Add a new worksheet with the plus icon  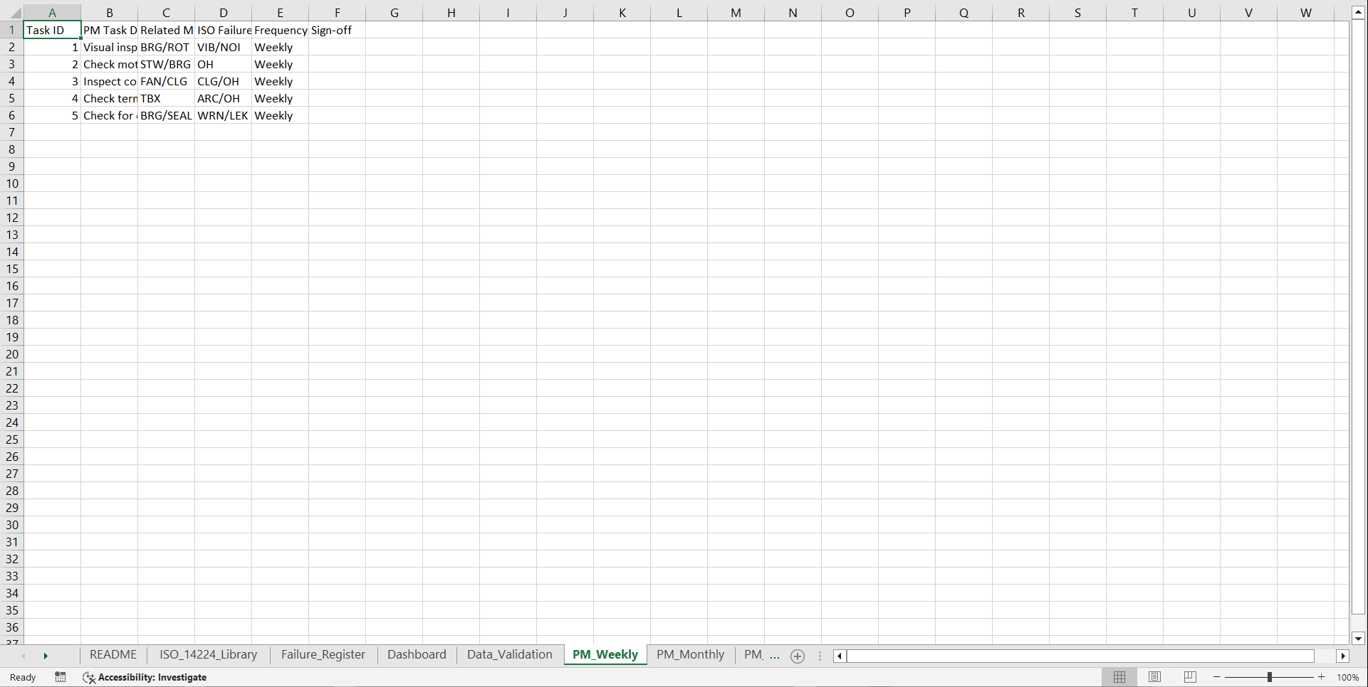pyautogui.click(x=797, y=656)
